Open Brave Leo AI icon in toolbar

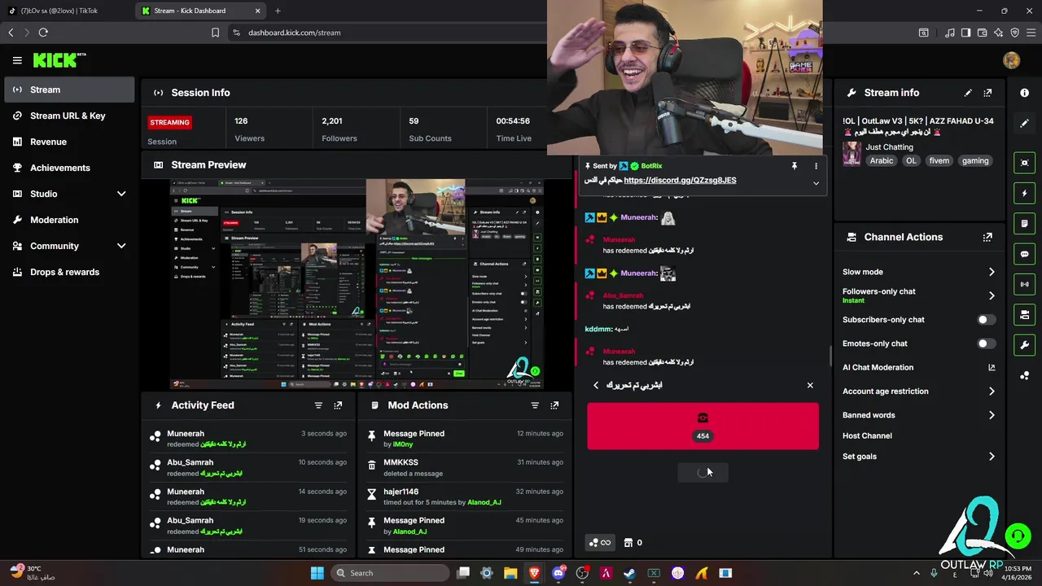998,33
